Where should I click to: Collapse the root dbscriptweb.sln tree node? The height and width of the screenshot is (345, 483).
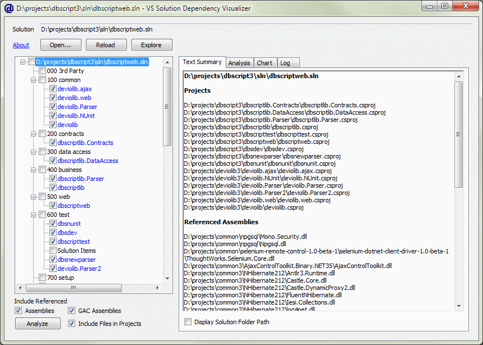pyautogui.click(x=23, y=62)
